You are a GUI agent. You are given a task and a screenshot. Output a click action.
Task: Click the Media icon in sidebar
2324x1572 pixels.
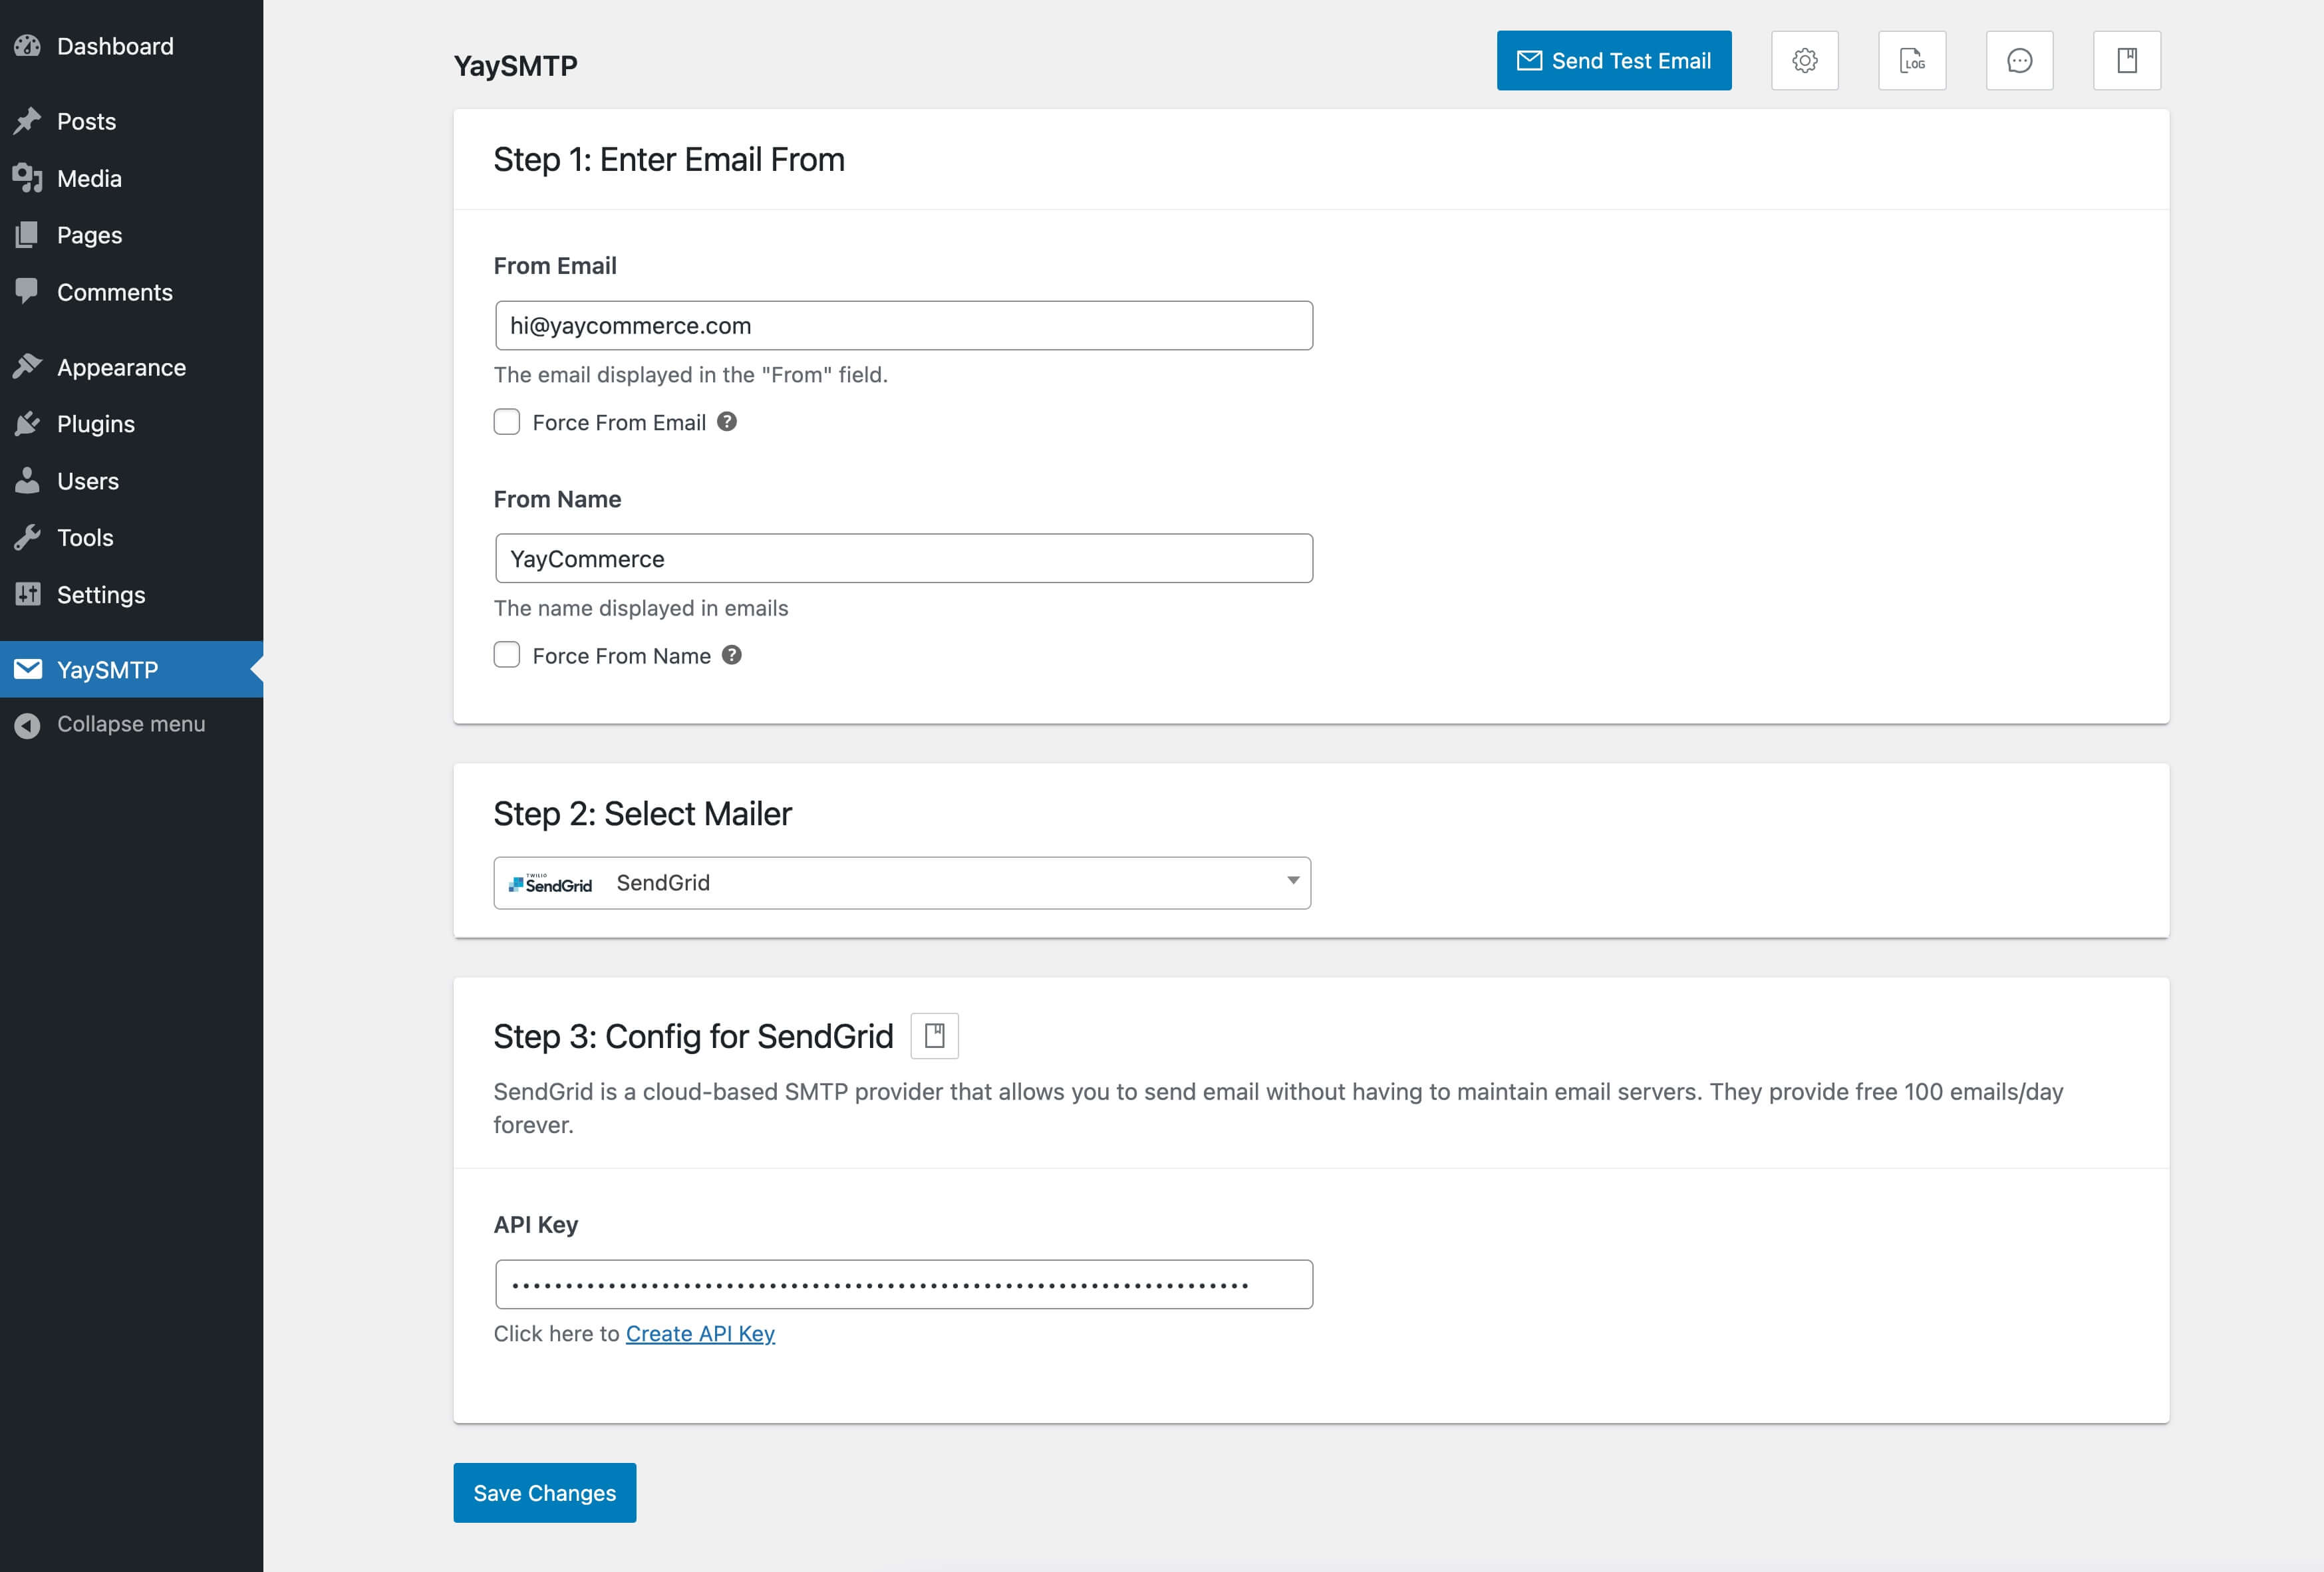click(28, 178)
